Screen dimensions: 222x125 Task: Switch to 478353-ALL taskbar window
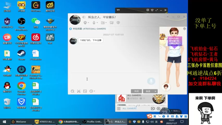[x=45, y=122]
